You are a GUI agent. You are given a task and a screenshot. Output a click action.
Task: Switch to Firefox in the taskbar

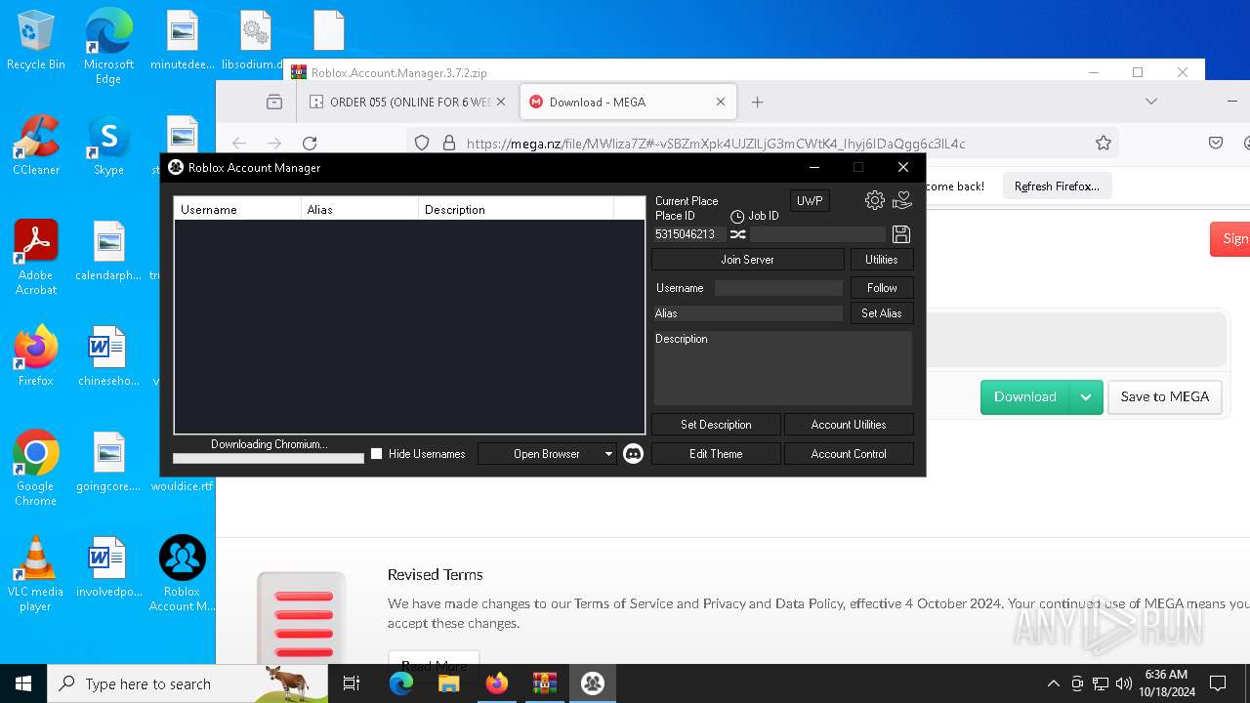(x=497, y=683)
